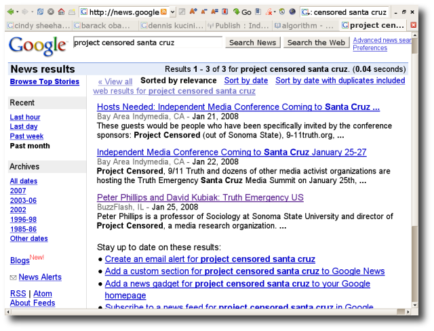Click View all web results link
This screenshot has height=331, width=434.
pos(174,86)
